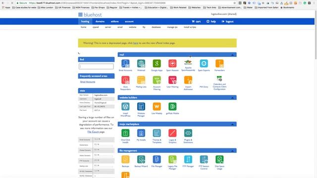Open the databases submenu item
This screenshot has width=317, height=178.
click(x=157, y=27)
